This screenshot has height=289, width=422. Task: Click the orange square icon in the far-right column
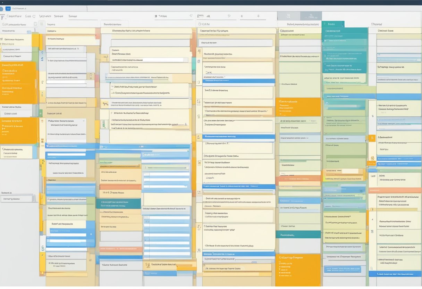coord(372,138)
